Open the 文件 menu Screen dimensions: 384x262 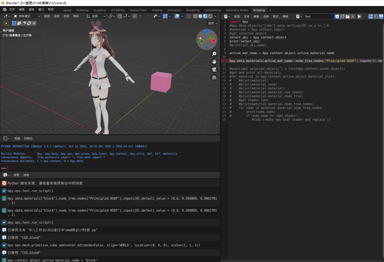point(12,10)
